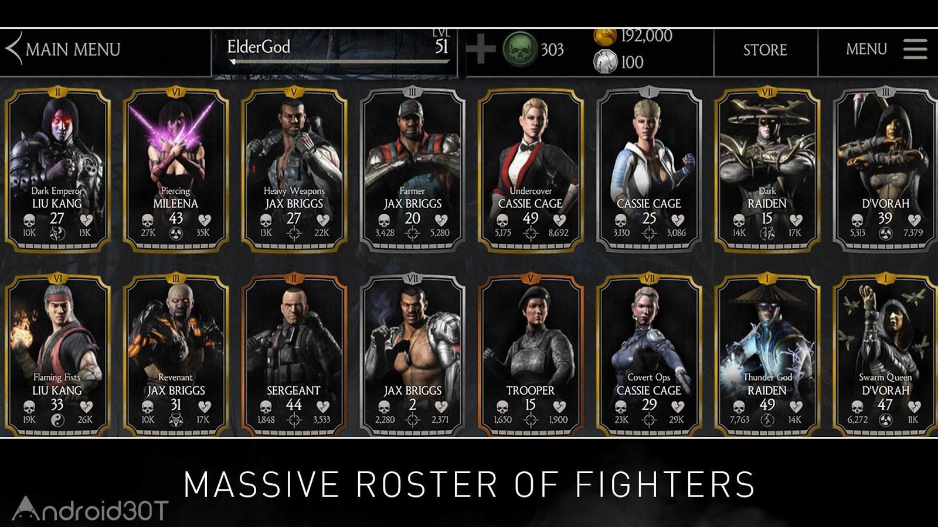Go back to MAIN MENU
Image resolution: width=938 pixels, height=527 pixels.
(x=73, y=49)
